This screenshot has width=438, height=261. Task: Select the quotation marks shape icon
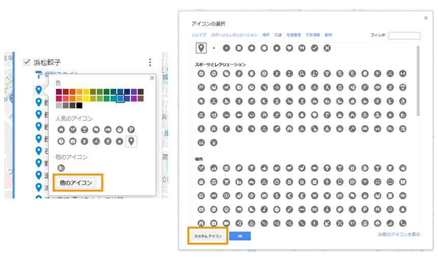302,48
